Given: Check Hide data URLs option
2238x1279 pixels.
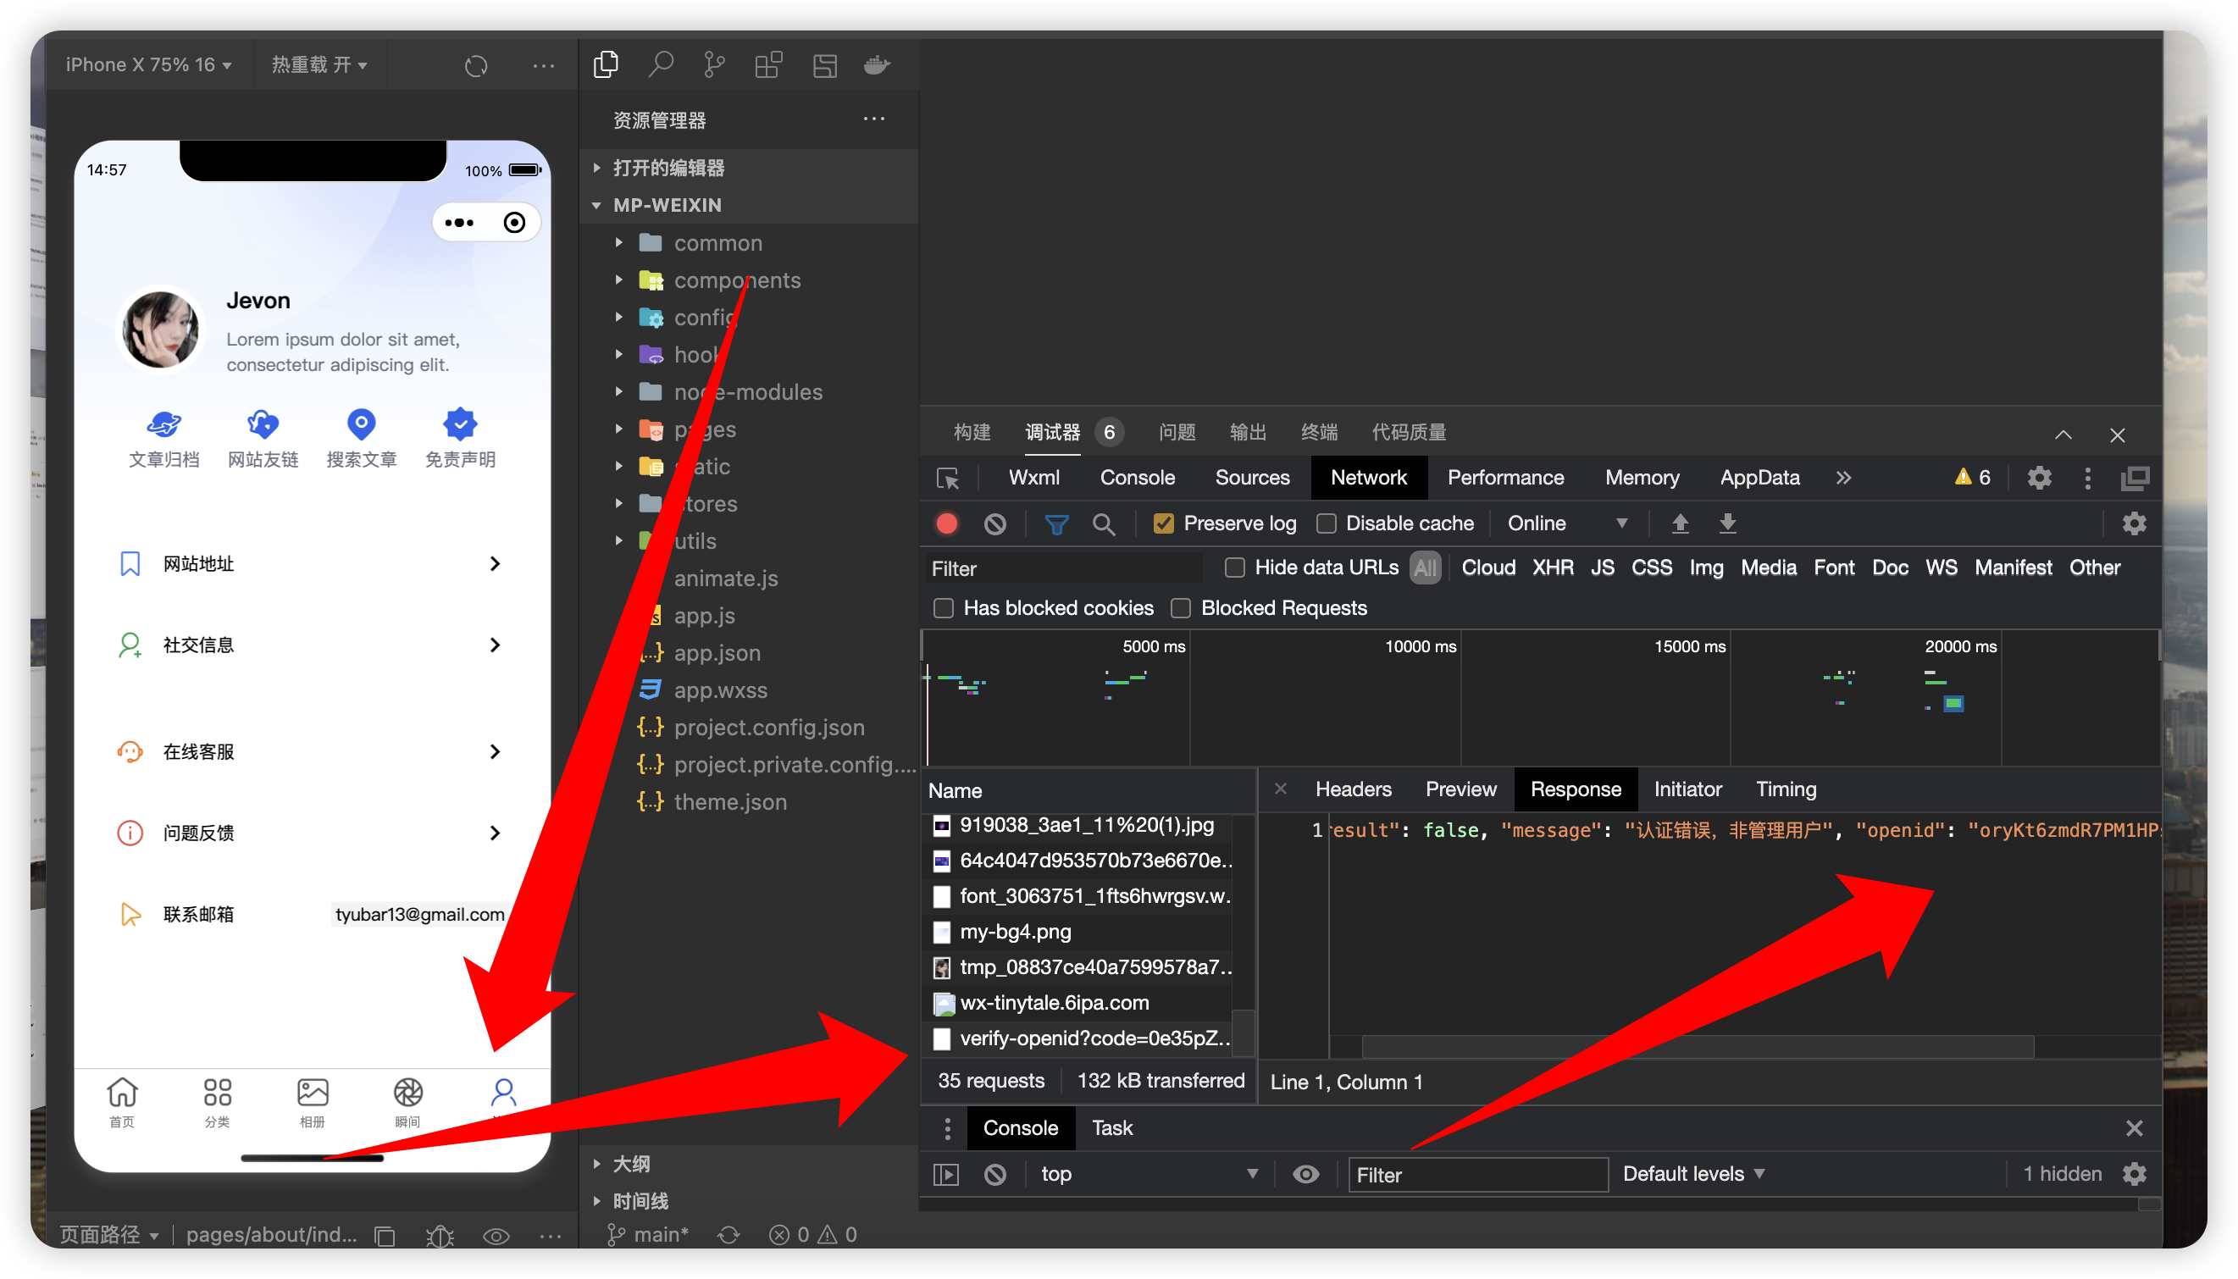Looking at the screenshot, I should [1235, 568].
